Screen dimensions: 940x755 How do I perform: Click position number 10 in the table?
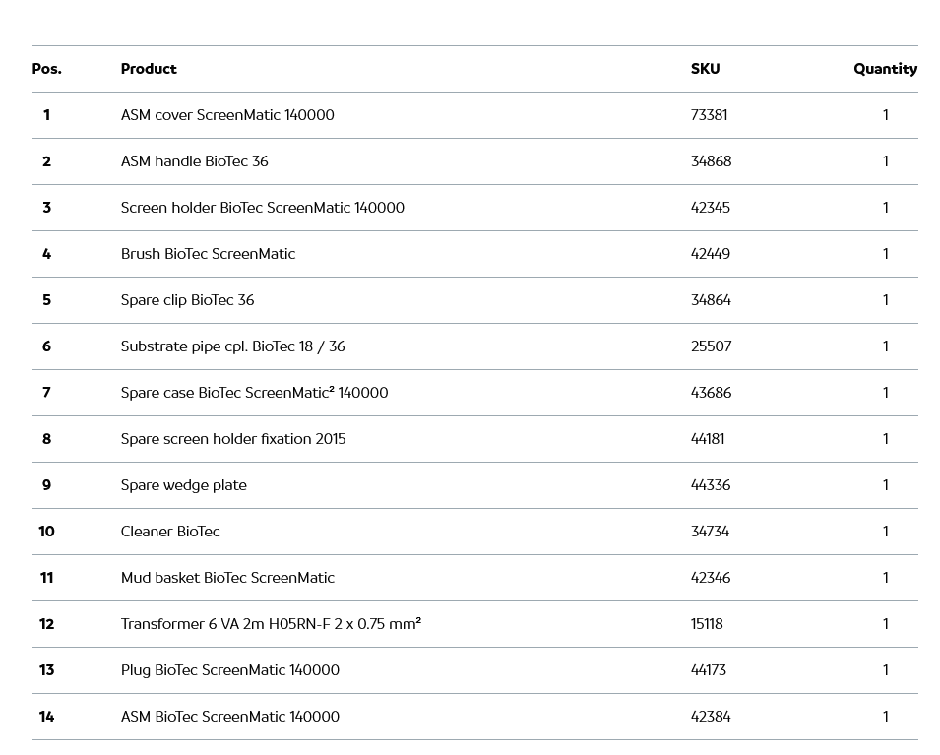46,532
